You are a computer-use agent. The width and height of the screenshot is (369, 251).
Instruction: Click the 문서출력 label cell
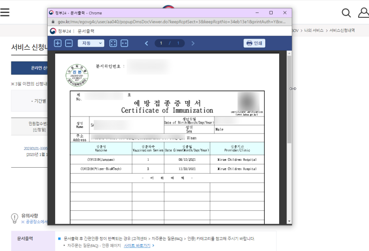[33, 241]
